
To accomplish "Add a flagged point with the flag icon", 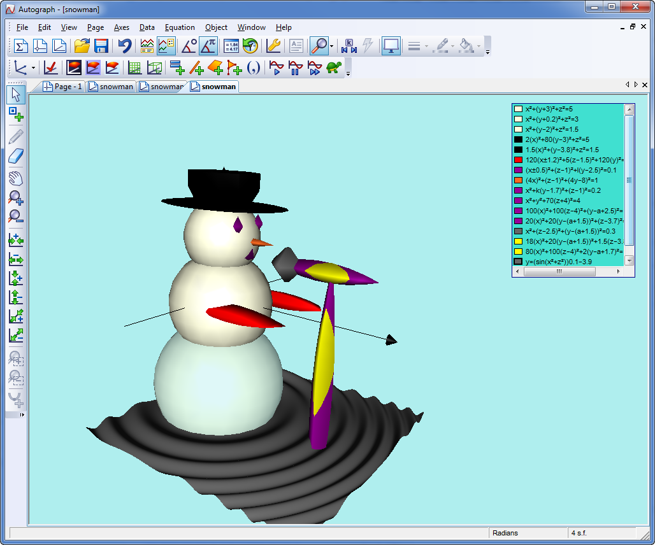I will coord(234,67).
